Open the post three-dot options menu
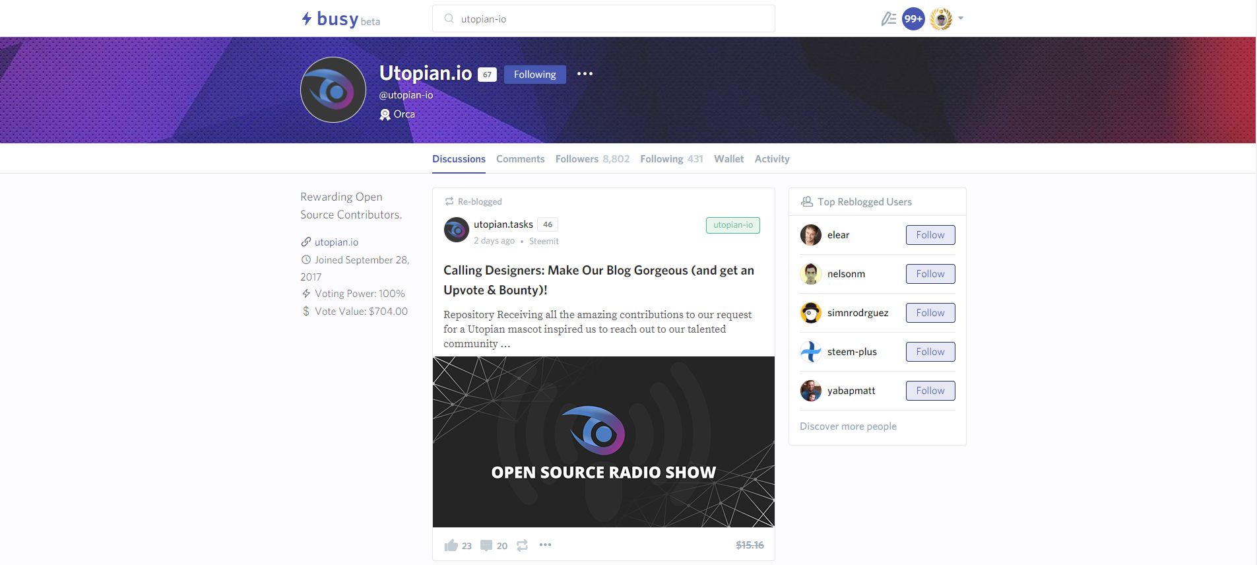Screen dimensions: 1257x565 click(x=545, y=545)
